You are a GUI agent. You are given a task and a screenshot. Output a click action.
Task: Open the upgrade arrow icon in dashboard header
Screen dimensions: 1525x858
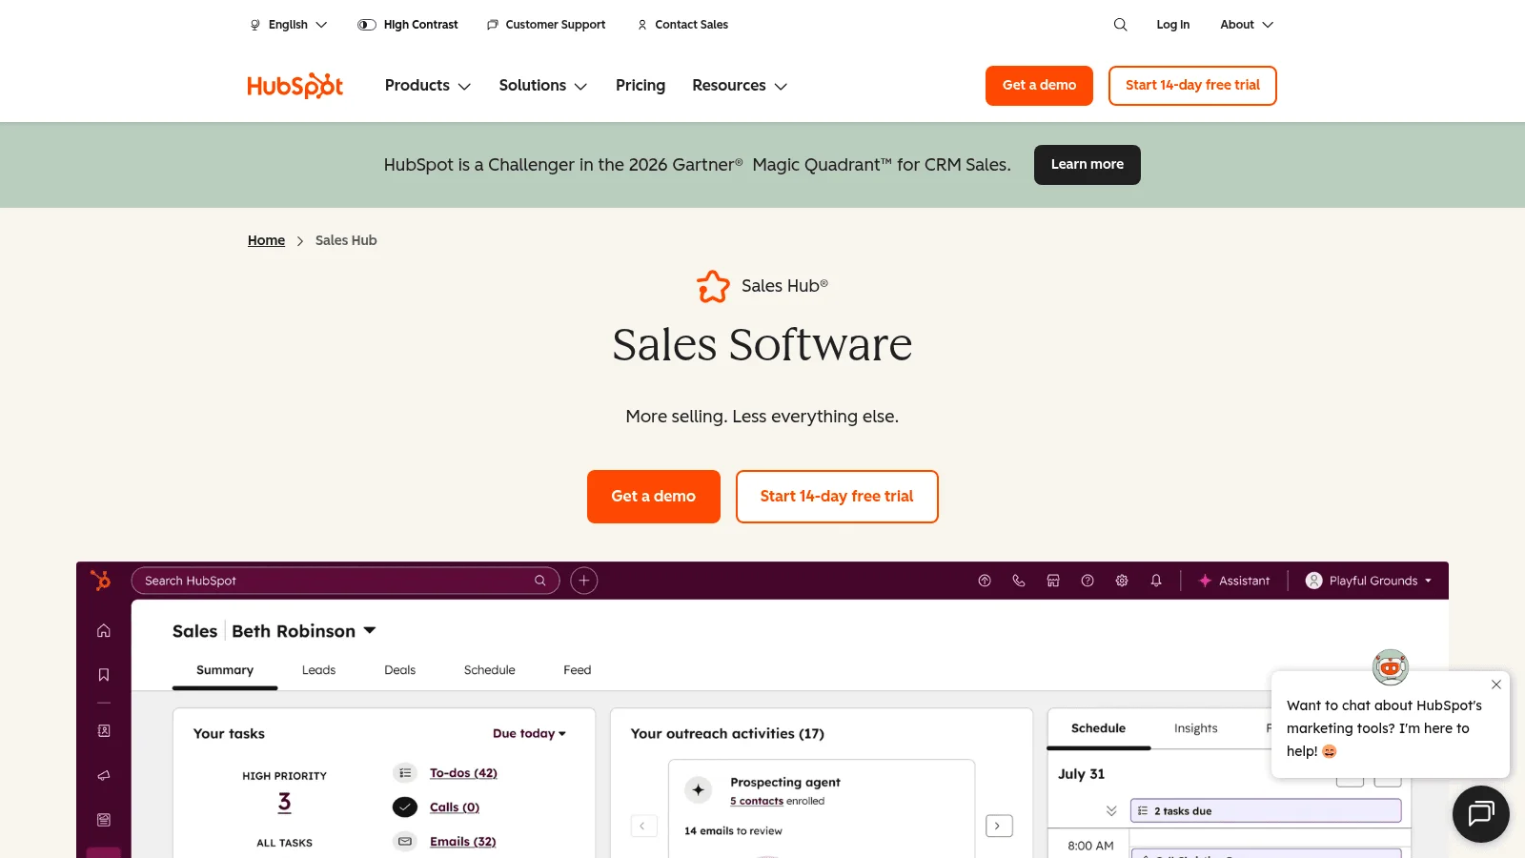pyautogui.click(x=985, y=581)
